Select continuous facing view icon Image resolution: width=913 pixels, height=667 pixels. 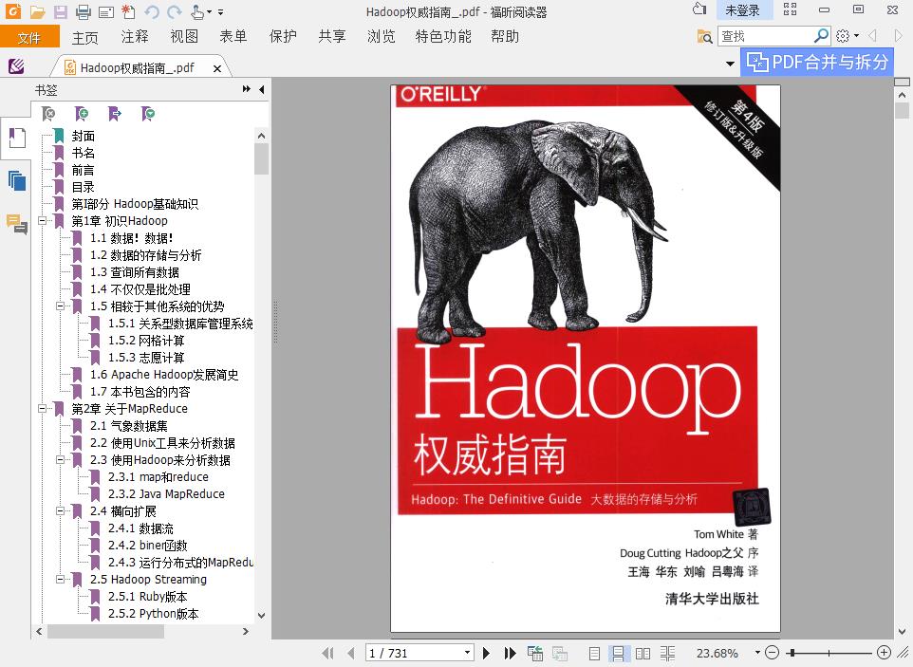pos(667,654)
